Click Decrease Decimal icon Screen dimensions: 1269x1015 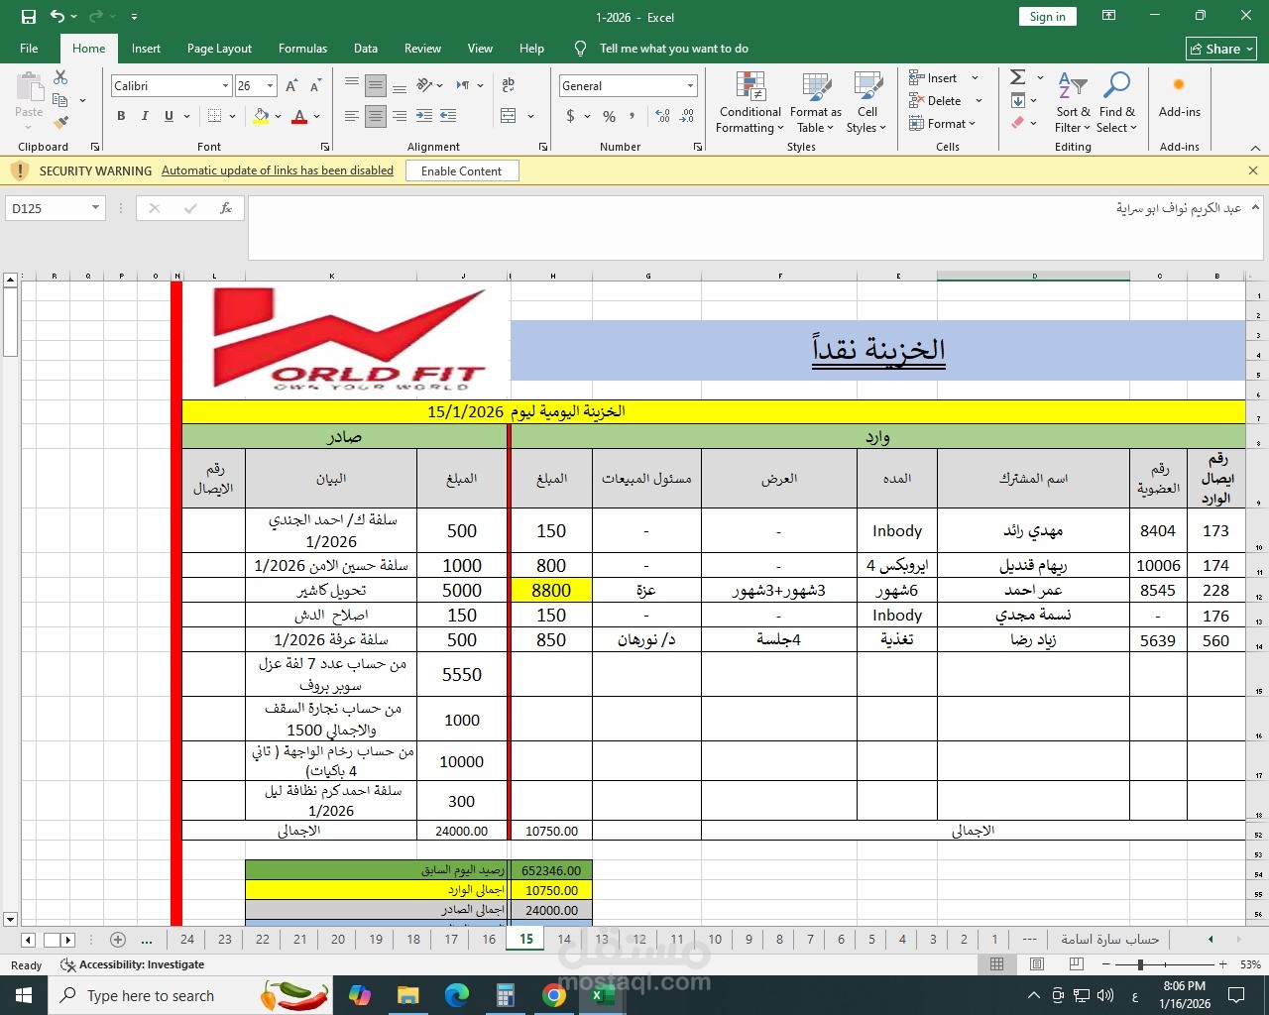click(x=686, y=116)
